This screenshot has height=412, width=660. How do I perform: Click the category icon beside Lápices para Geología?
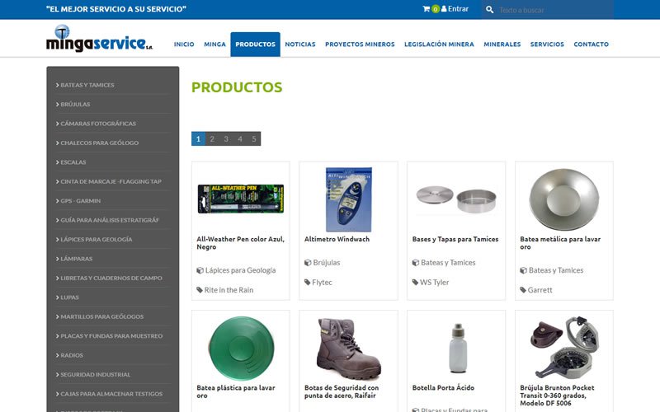pos(200,270)
